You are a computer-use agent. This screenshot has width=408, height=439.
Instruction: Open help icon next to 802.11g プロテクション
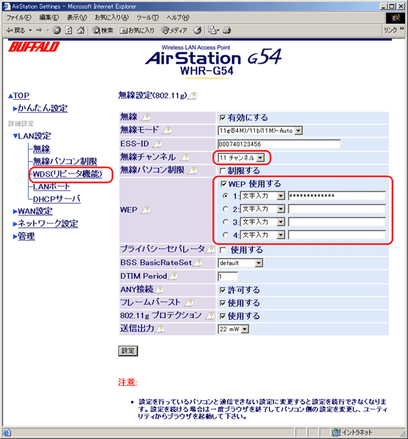click(x=209, y=316)
